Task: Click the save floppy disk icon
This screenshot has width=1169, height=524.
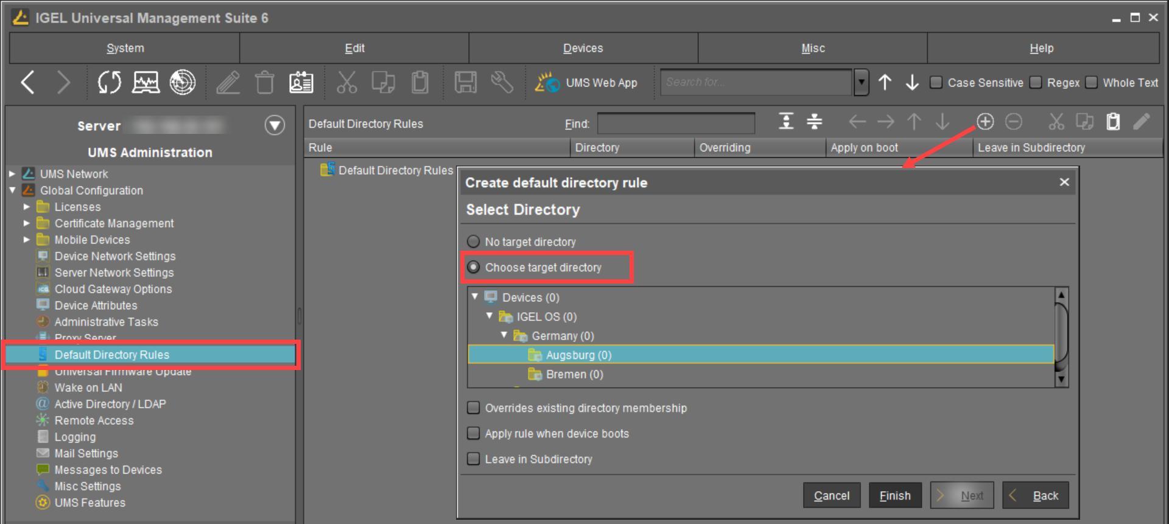Action: pos(465,83)
